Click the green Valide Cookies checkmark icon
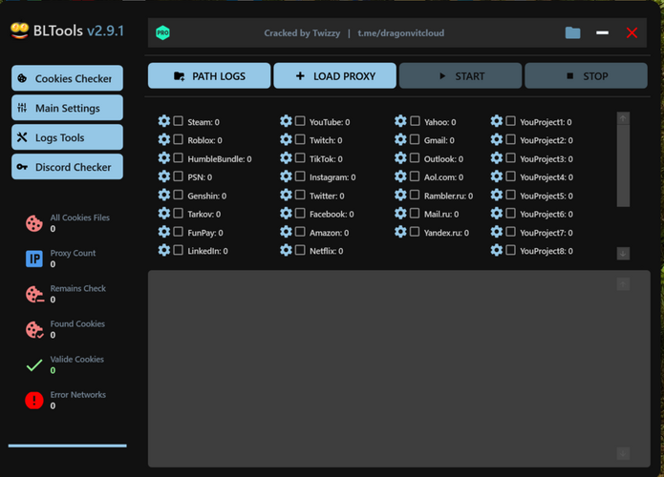The width and height of the screenshot is (664, 477). (x=34, y=365)
